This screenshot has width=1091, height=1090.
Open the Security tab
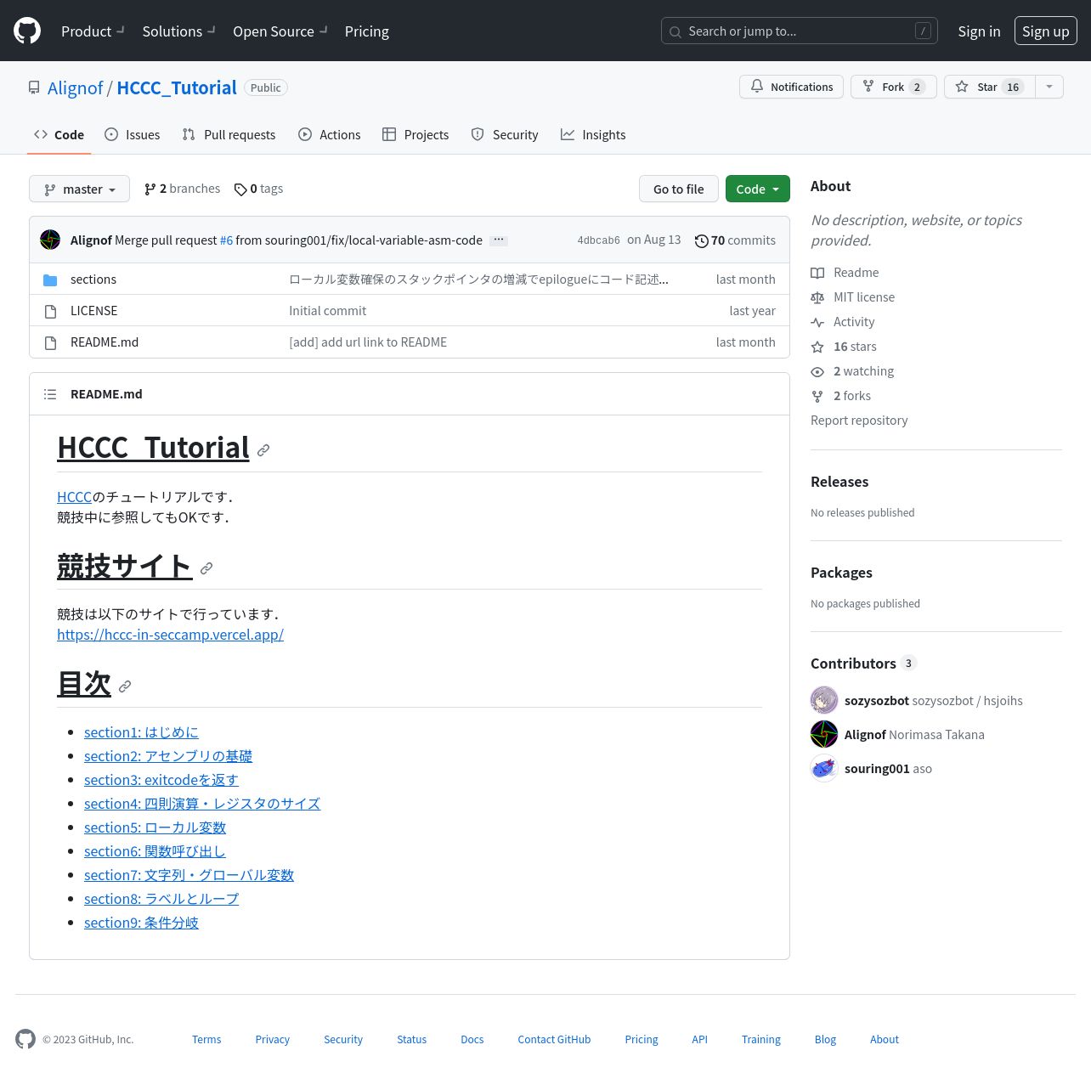pyautogui.click(x=505, y=134)
